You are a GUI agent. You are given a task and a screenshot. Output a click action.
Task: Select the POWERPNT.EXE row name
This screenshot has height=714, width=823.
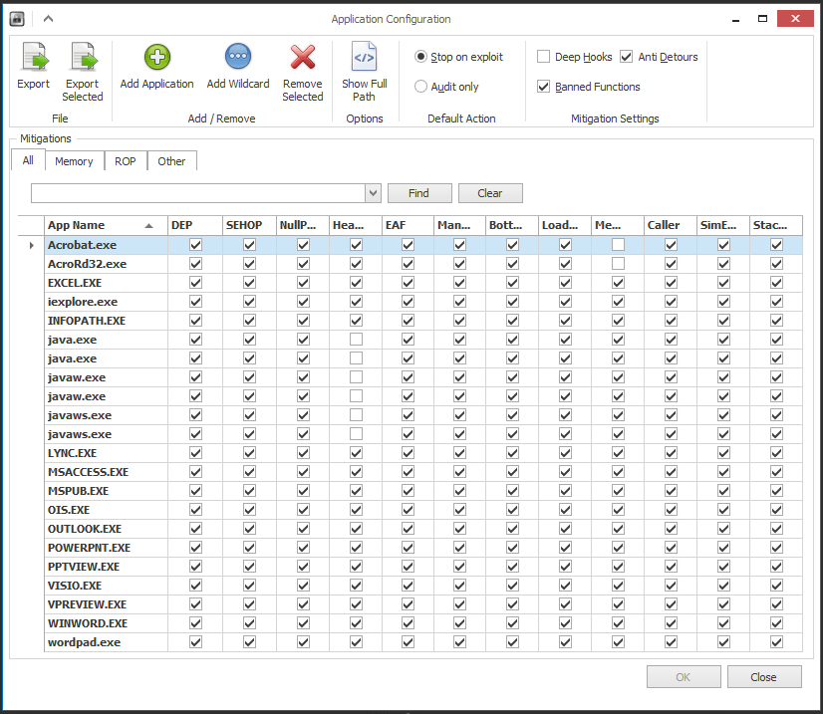coord(90,547)
